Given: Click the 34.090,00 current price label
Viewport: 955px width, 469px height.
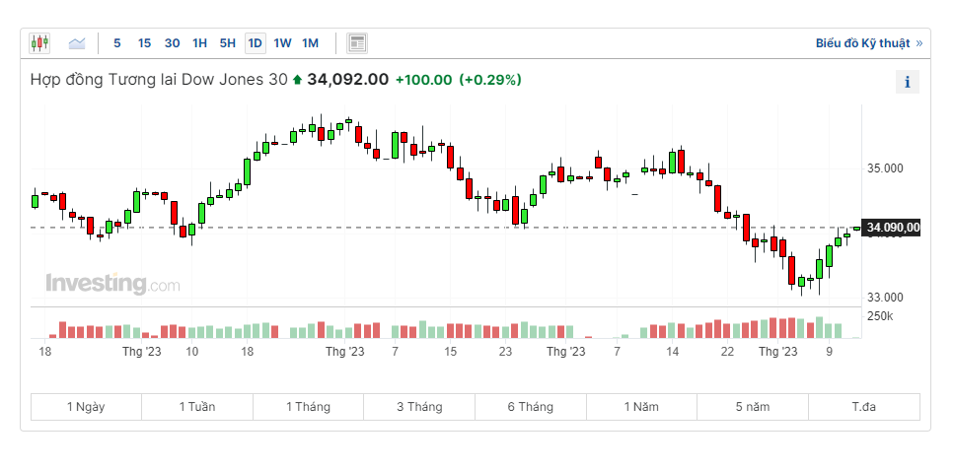Looking at the screenshot, I should click(x=892, y=228).
